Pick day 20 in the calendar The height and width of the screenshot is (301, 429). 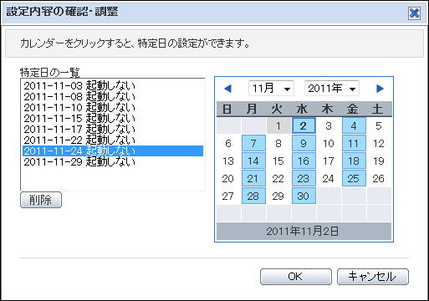point(228,178)
